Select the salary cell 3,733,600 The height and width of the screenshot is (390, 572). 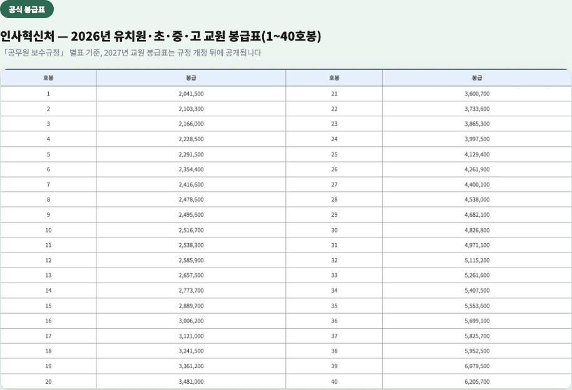pyautogui.click(x=477, y=109)
